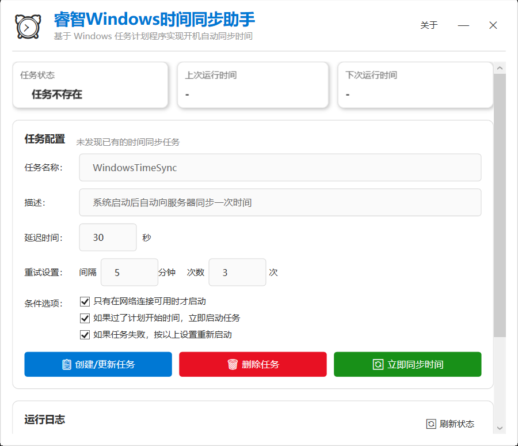518x446 pixels.
Task: Click the scrollbar down arrow
Action: pyautogui.click(x=500, y=428)
